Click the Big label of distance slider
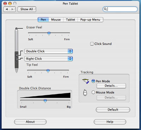141x130 pixels. pos(69,107)
